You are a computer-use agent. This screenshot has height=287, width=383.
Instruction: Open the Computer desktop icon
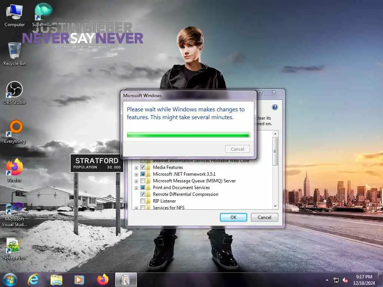tap(15, 15)
